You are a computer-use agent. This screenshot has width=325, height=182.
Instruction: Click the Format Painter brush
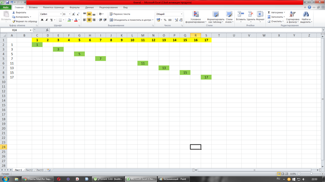(x=14, y=21)
